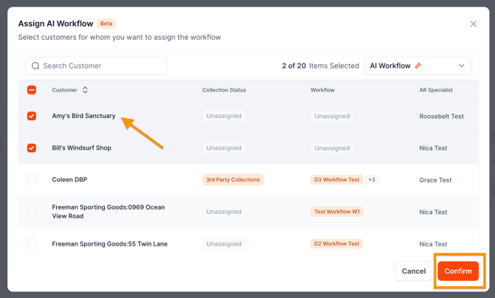Viewport: 495px width, 298px height.
Task: Expand the AI Workflow dropdown chevron
Action: coord(462,66)
